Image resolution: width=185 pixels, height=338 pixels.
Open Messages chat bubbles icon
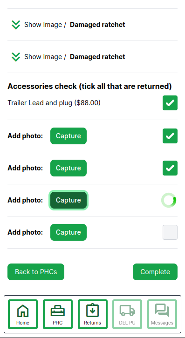[x=162, y=314]
